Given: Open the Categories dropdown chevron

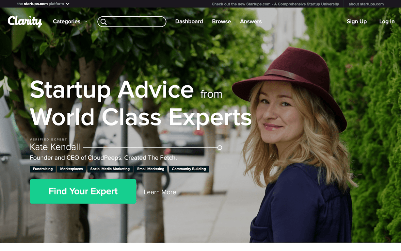Looking at the screenshot, I should click(x=86, y=22).
